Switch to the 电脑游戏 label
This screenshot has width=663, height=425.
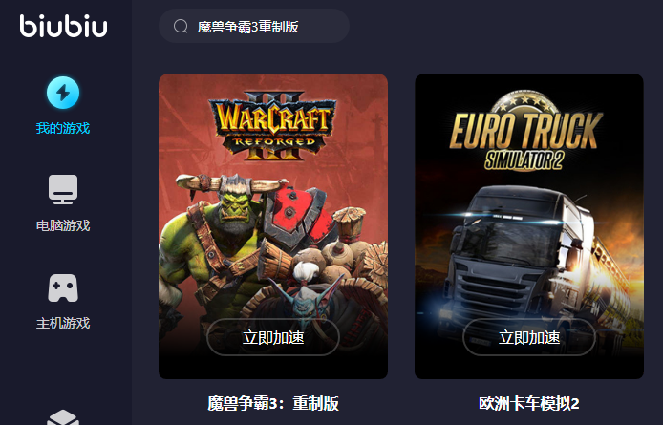[x=63, y=225]
